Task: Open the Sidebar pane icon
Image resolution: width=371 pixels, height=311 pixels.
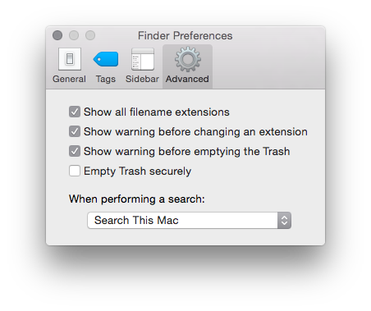Action: tap(143, 59)
